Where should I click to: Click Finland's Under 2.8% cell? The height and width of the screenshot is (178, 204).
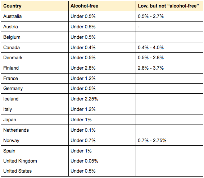102,68
